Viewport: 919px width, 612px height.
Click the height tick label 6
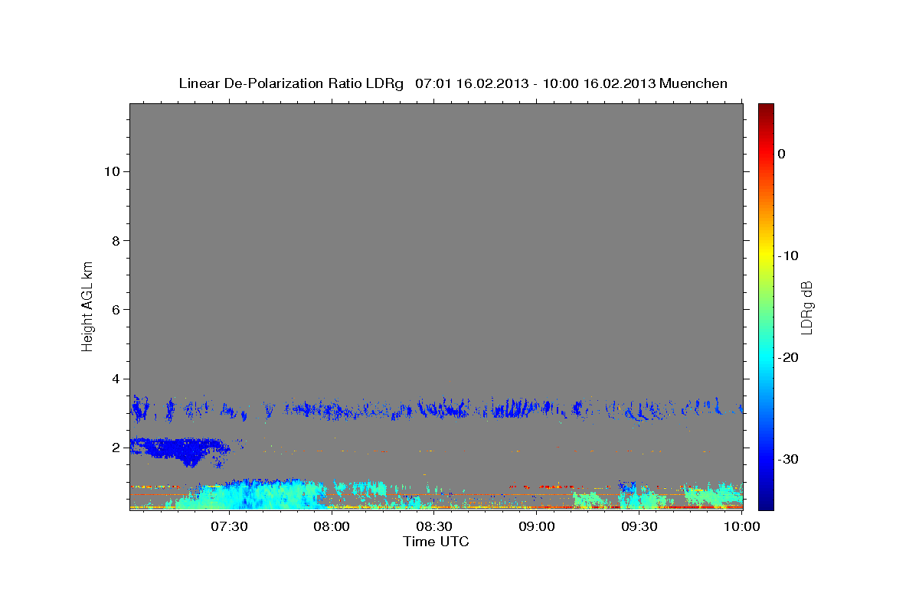(x=116, y=310)
